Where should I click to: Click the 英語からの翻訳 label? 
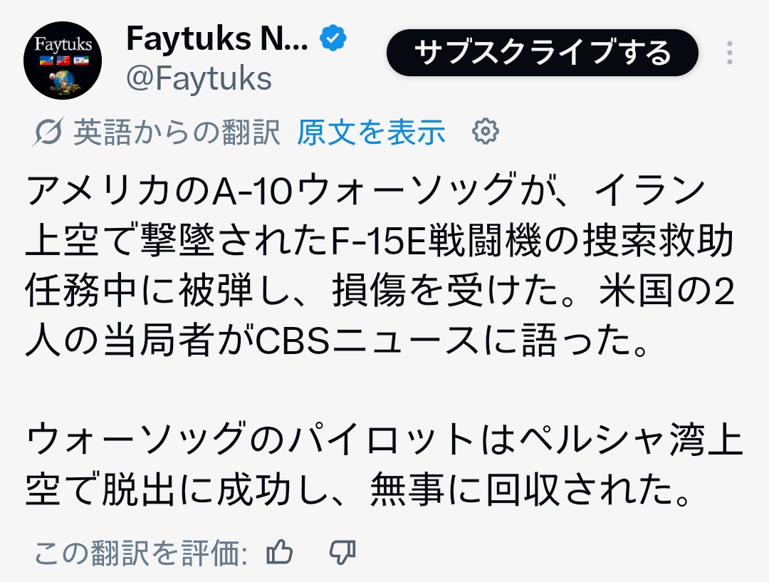[x=177, y=132]
